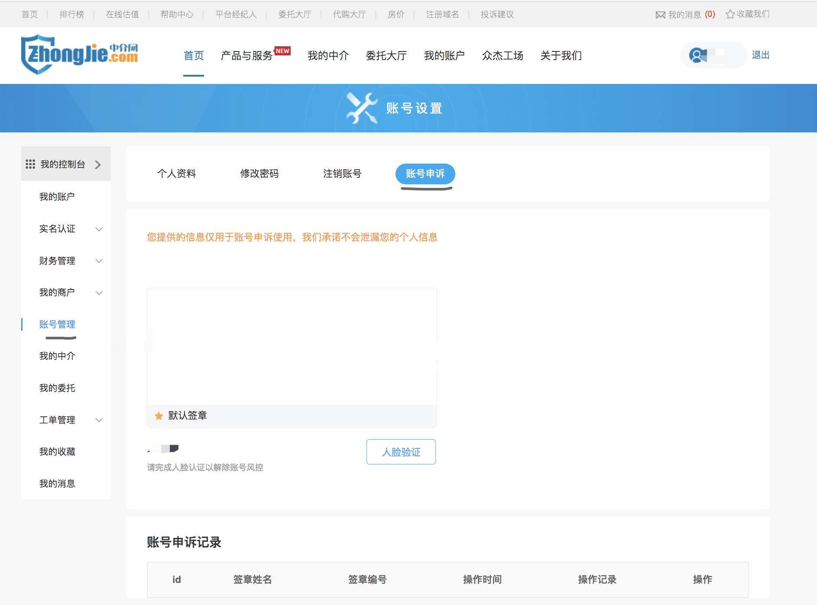Click the star icon to bookmark site

click(730, 15)
